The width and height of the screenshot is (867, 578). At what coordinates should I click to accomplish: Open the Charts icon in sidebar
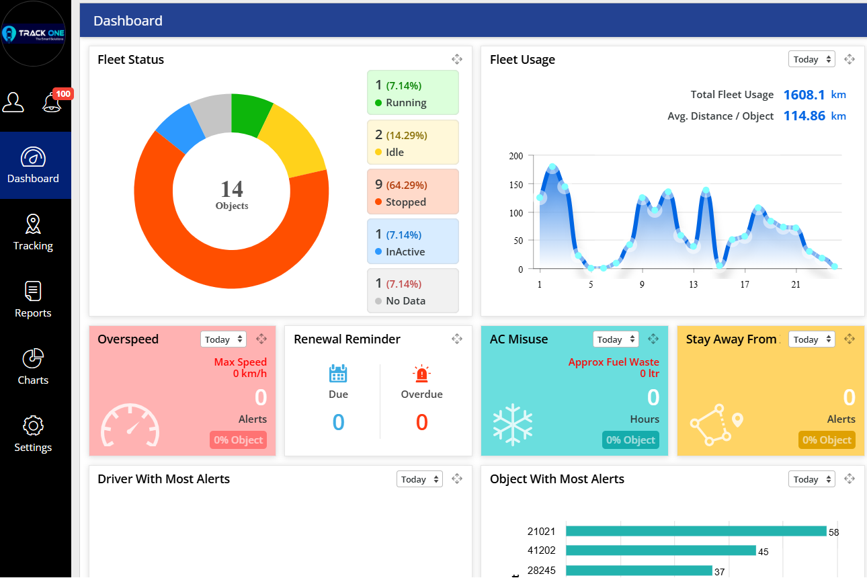33,358
